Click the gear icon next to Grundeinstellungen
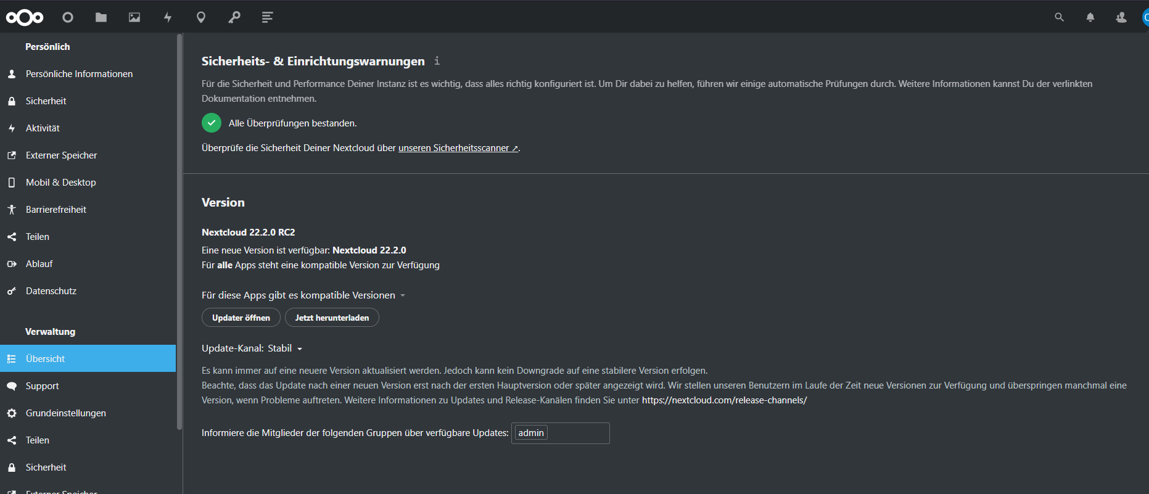1149x494 pixels. (x=12, y=413)
